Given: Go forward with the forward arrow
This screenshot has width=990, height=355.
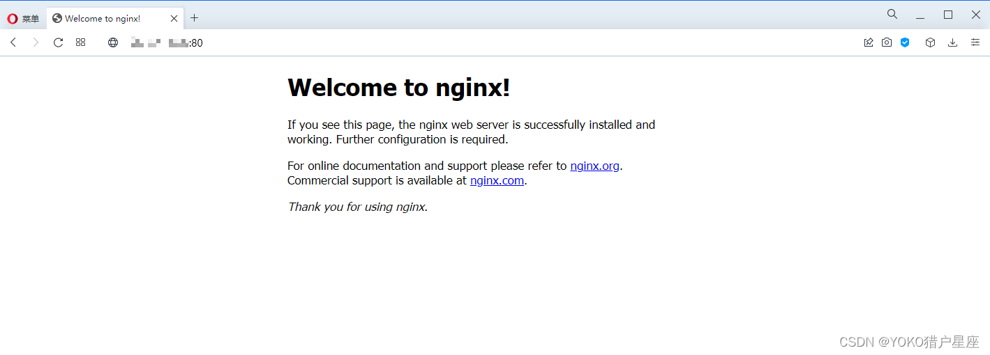Looking at the screenshot, I should point(36,42).
